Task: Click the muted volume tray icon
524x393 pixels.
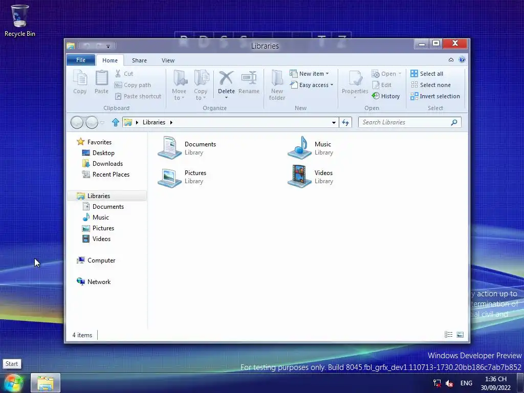Action: coord(449,383)
